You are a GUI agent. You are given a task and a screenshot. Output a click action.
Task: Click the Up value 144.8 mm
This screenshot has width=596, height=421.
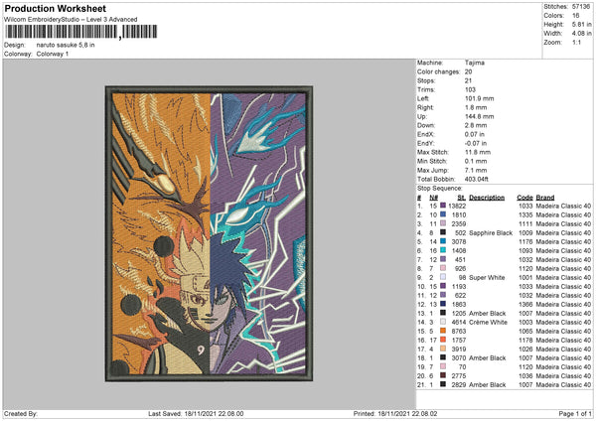[x=480, y=116]
